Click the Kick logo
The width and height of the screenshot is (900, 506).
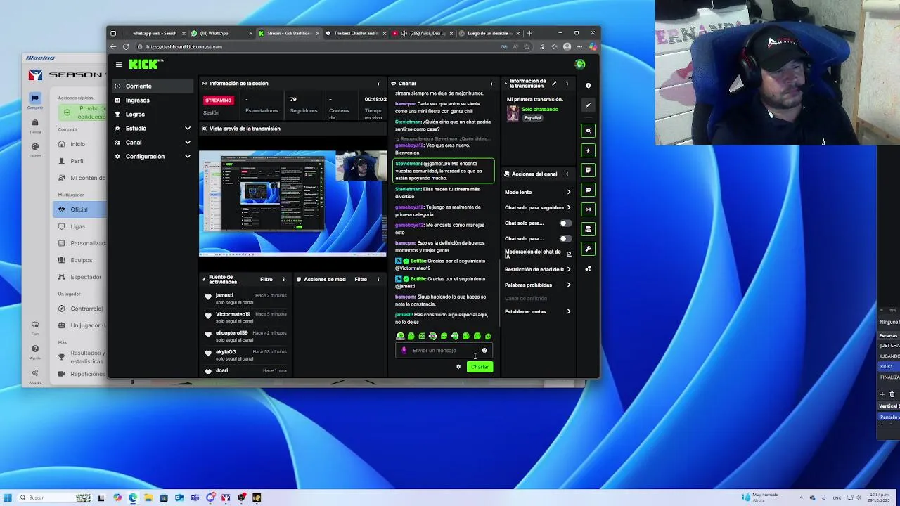pyautogui.click(x=146, y=64)
